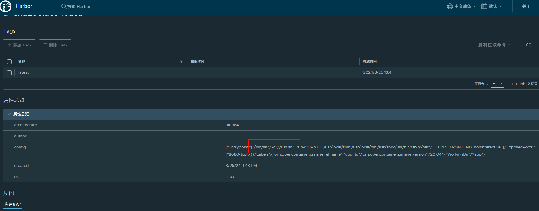
Task: Select the latest tag checkbox
Action: point(9,73)
